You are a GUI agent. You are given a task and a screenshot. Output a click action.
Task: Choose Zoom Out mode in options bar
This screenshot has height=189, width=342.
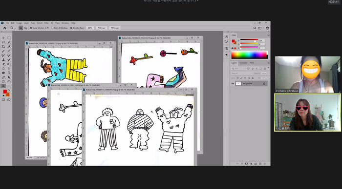pos(26,28)
